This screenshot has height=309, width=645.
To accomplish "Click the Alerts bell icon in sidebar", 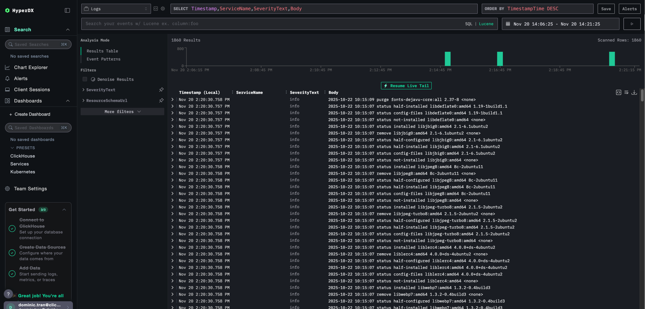I will pos(7,78).
